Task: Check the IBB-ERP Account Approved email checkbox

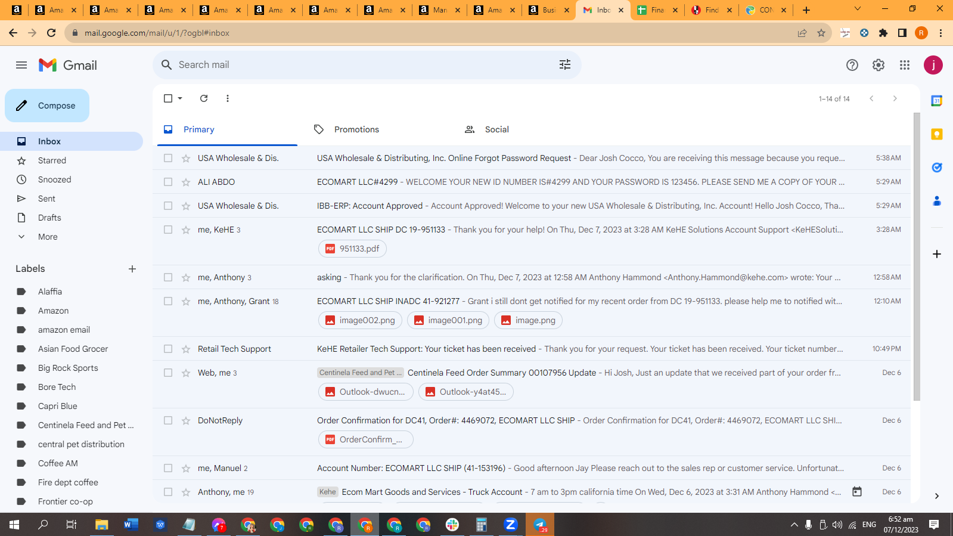Action: pos(168,206)
